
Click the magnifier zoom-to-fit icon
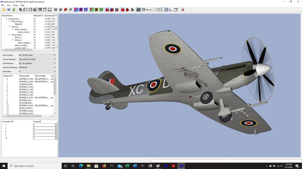(x=21, y=10)
